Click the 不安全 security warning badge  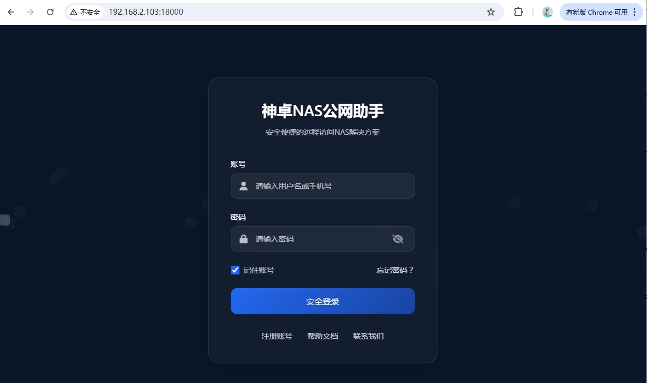pos(85,12)
